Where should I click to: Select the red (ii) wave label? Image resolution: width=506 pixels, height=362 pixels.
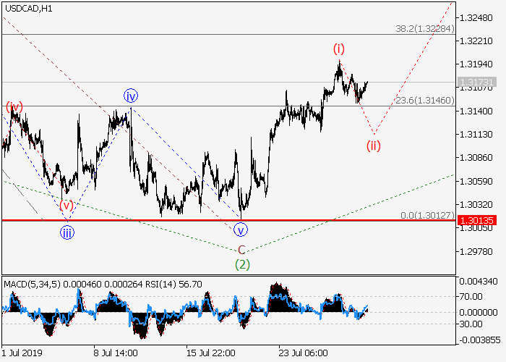pos(373,145)
